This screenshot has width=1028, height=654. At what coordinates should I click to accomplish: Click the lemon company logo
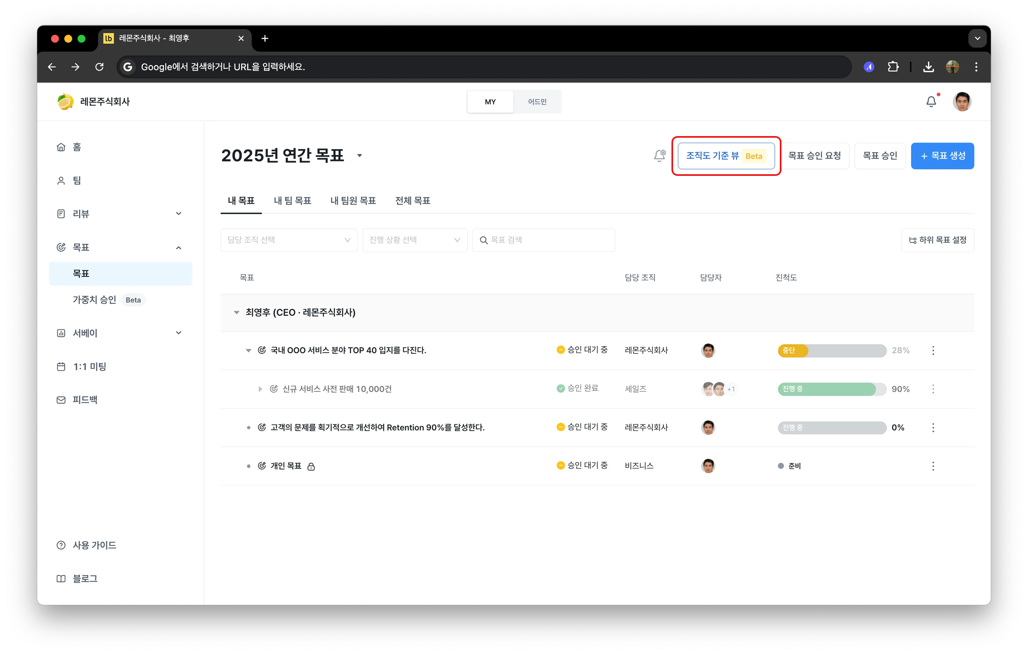[x=65, y=102]
